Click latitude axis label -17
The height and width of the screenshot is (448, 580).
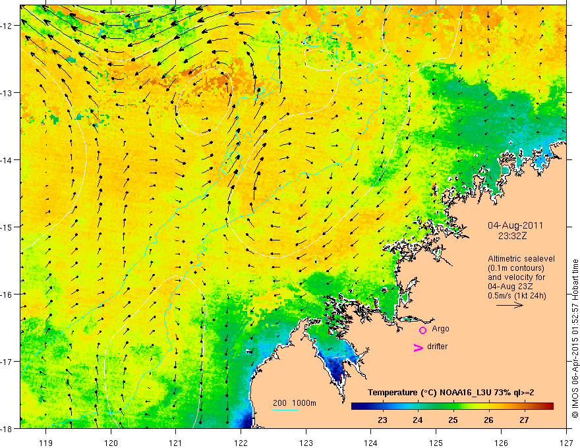tap(7, 361)
